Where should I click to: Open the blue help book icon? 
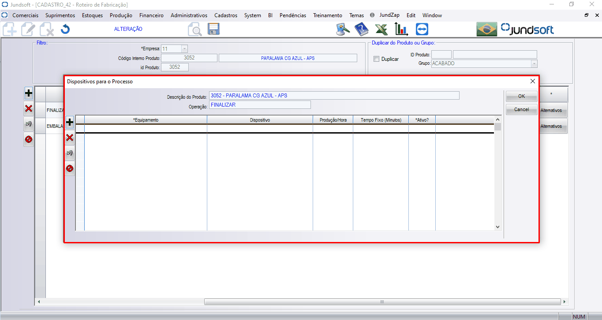361,29
